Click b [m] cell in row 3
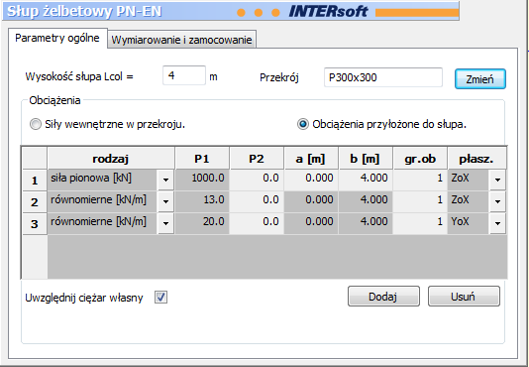Image resolution: width=529 pixels, height=367 pixels. point(366,223)
